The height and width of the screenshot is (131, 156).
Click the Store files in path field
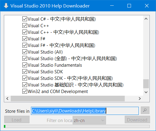coord(85,111)
